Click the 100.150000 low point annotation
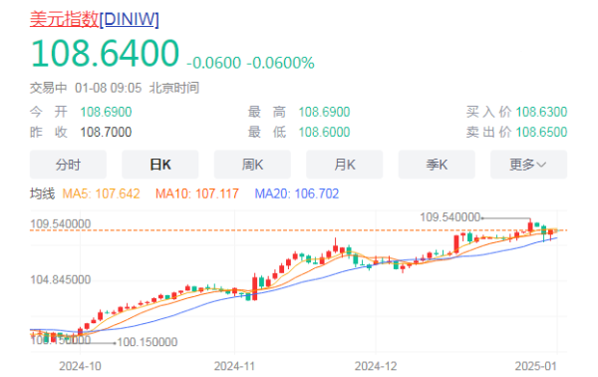This screenshot has height=377, width=598. click(148, 342)
